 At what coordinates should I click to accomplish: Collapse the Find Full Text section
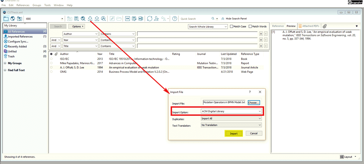[5, 70]
